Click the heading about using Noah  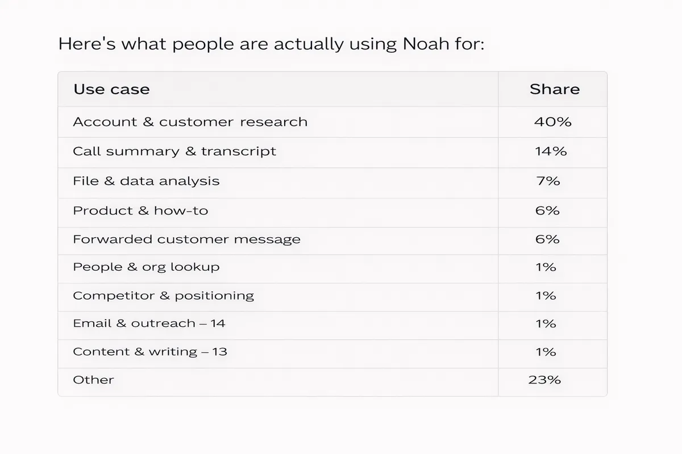coord(271,44)
